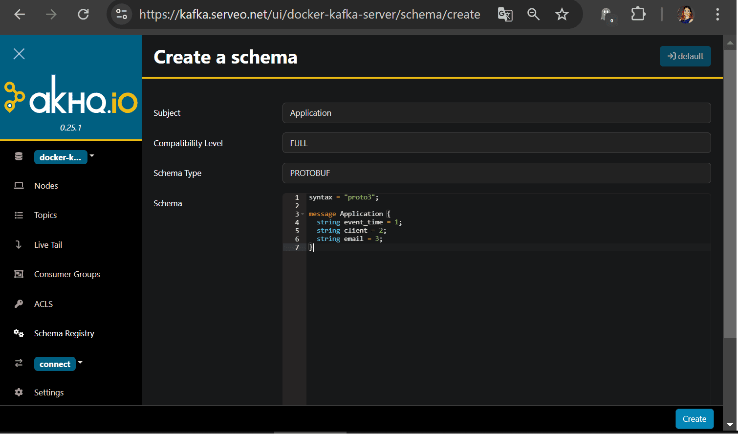Click the Consumer Groups icon
Image resolution: width=738 pixels, height=435 pixels.
[19, 274]
